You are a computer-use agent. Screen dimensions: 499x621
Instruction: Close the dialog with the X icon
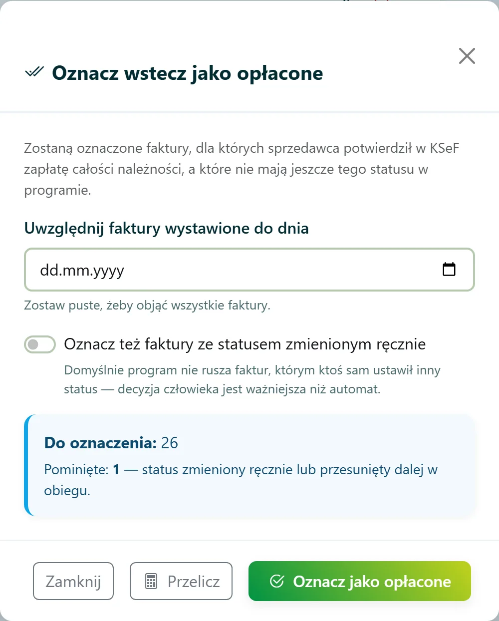467,56
